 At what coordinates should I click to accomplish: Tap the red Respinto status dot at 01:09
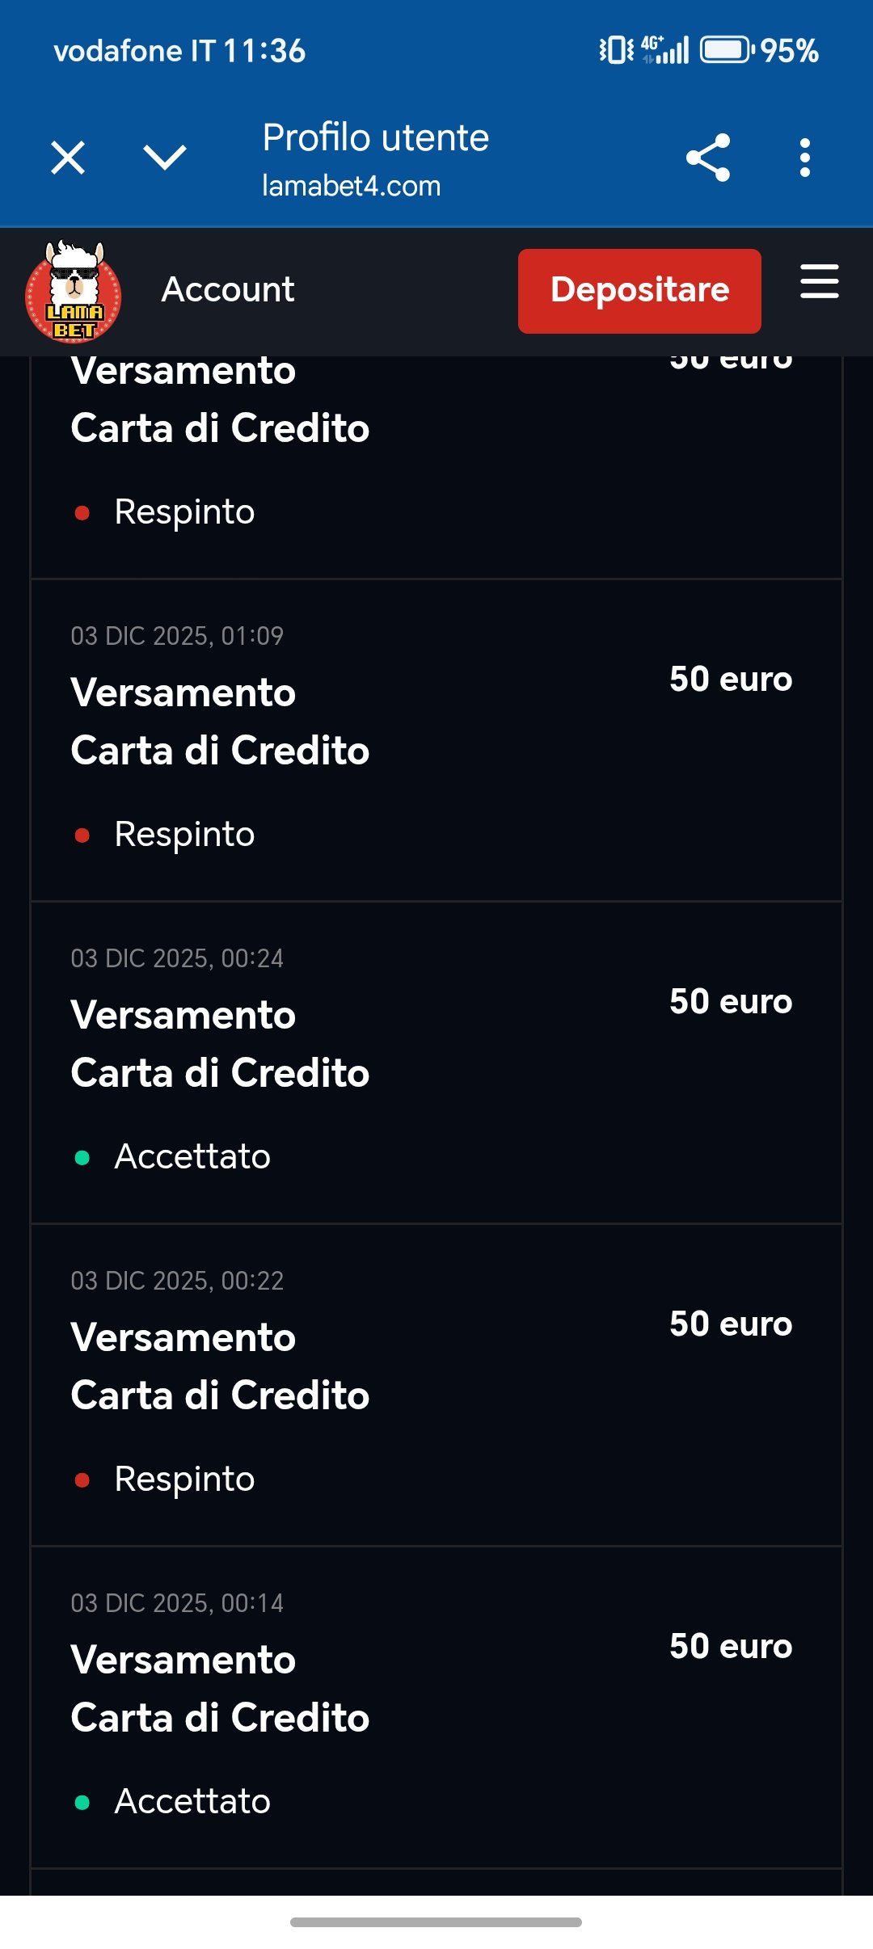click(82, 835)
